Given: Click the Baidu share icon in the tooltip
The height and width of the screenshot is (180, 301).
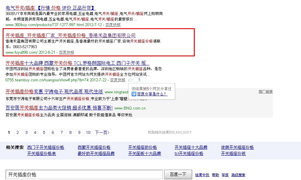Looking at the screenshot, I should pos(134,94).
